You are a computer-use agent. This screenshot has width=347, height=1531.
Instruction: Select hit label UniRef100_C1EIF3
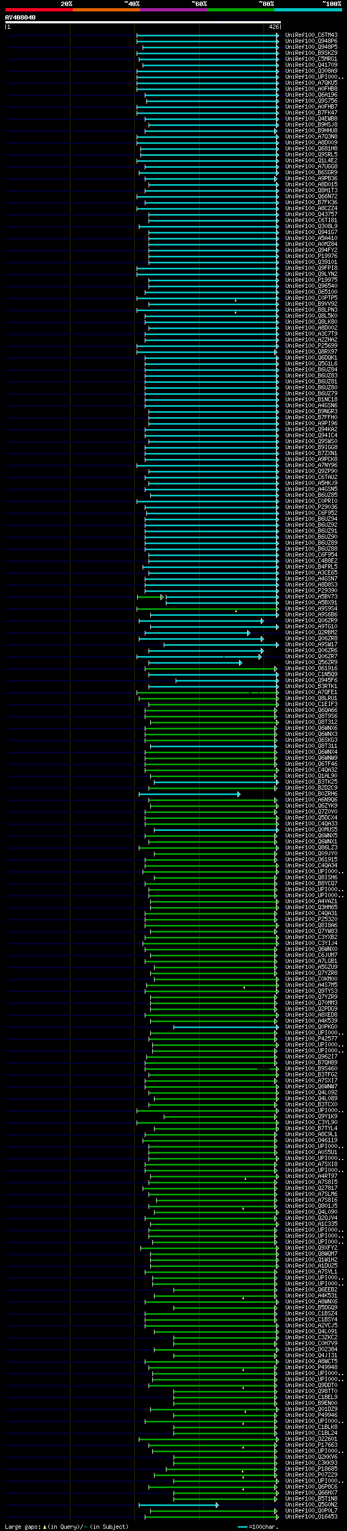311,704
